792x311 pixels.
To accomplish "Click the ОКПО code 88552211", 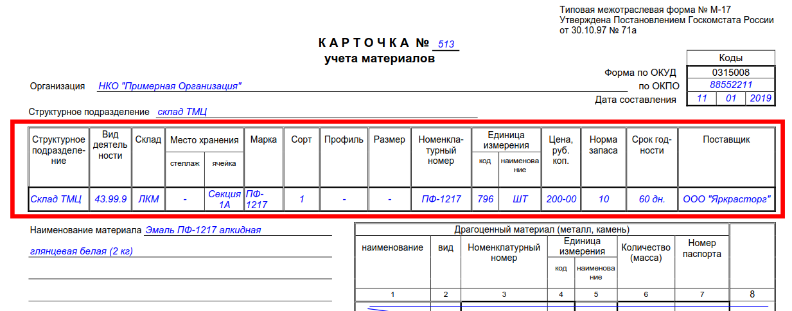I will [x=730, y=85].
